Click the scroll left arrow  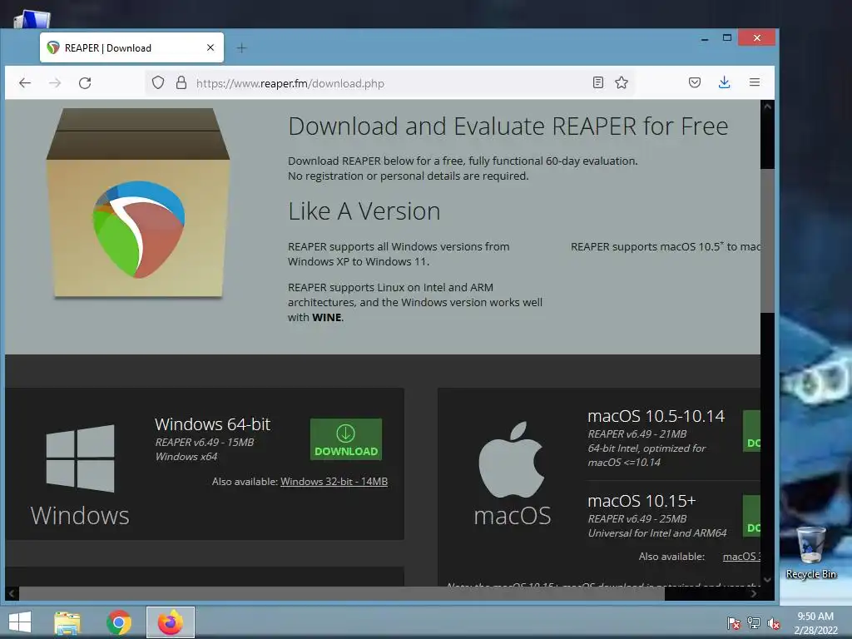point(12,593)
